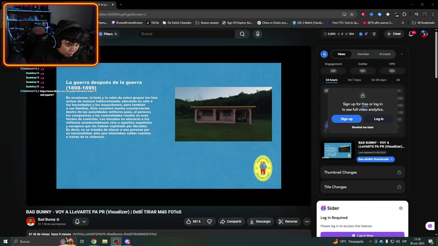Bookmark this page with the star icon
Screen dimensions: 438x246
click(x=352, y=14)
